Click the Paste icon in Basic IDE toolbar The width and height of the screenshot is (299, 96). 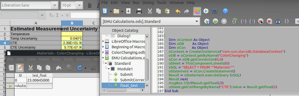[x=167, y=11]
